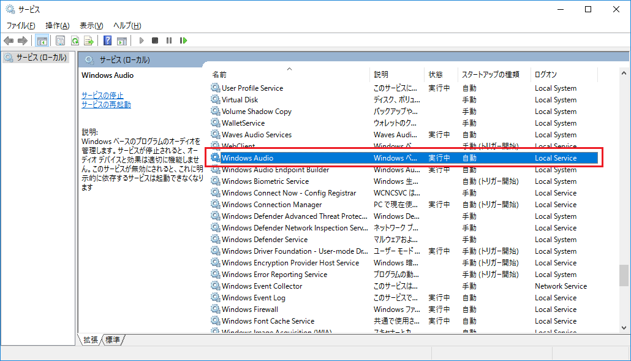Click gear icon of Windows Biometric Service
This screenshot has height=361, width=631.
[x=216, y=181]
